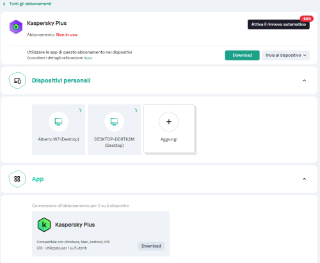Click the -50% discount badge
320x263 pixels.
(307, 19)
